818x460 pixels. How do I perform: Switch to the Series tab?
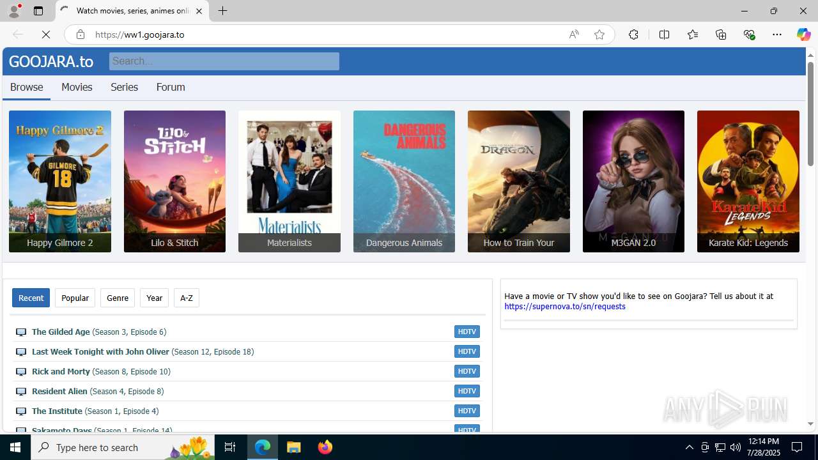point(124,87)
